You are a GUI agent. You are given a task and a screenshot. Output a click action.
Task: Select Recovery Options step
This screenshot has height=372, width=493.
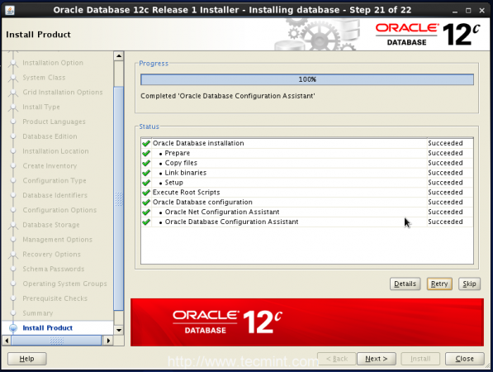click(51, 255)
